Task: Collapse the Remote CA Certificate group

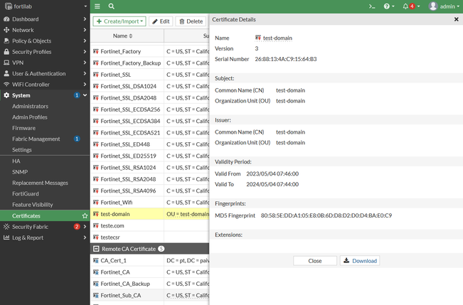Action: tap(96, 249)
